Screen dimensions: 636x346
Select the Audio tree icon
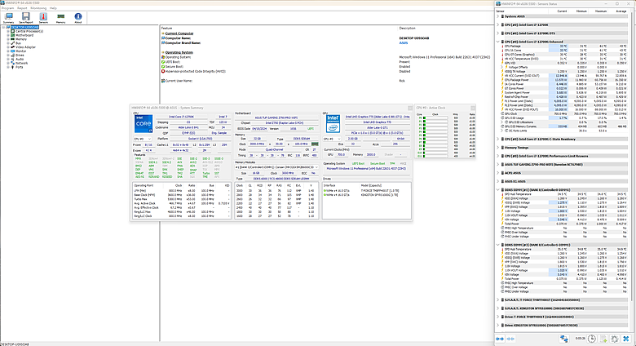pos(13,59)
